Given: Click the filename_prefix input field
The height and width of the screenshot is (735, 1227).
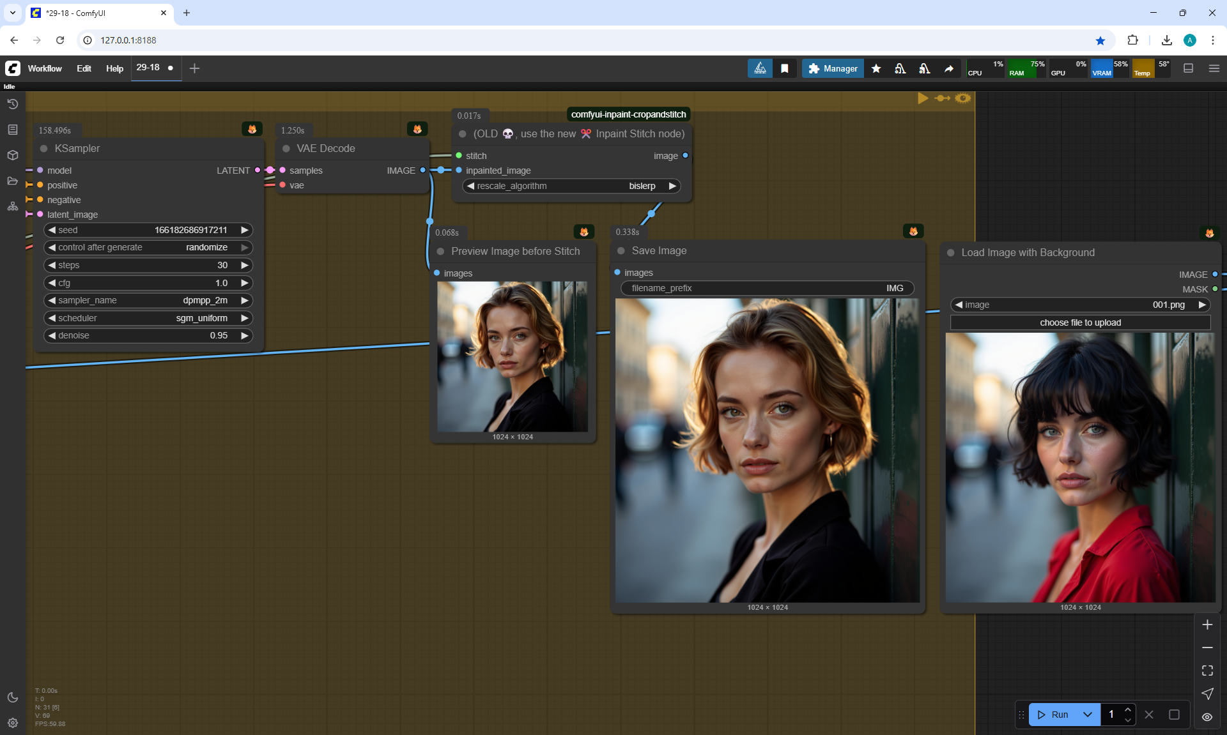Looking at the screenshot, I should (x=767, y=288).
